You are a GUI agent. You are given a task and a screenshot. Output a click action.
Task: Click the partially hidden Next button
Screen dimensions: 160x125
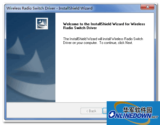tap(105, 111)
